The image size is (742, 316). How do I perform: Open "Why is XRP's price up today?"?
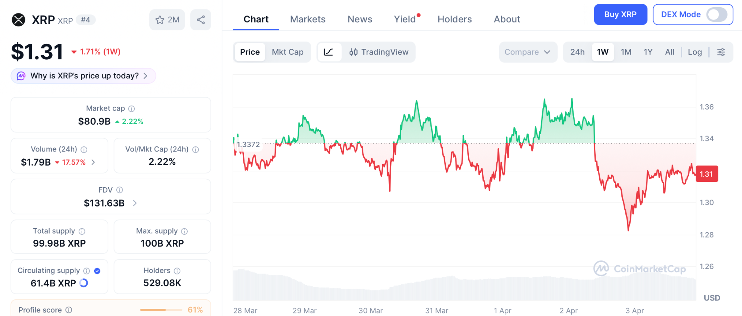[84, 76]
